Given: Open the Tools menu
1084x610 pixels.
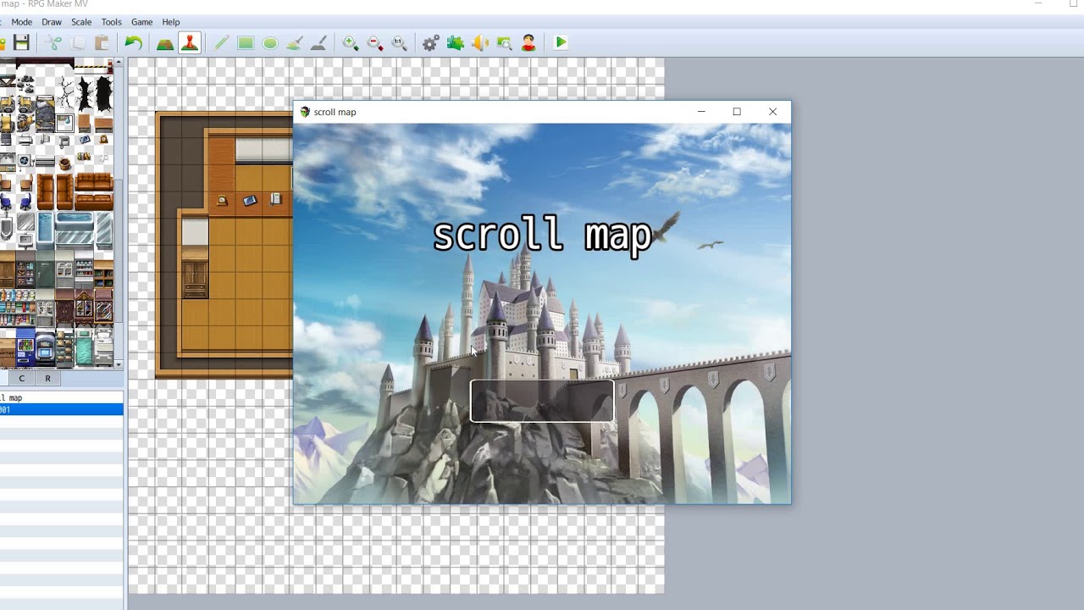Looking at the screenshot, I should 111,22.
